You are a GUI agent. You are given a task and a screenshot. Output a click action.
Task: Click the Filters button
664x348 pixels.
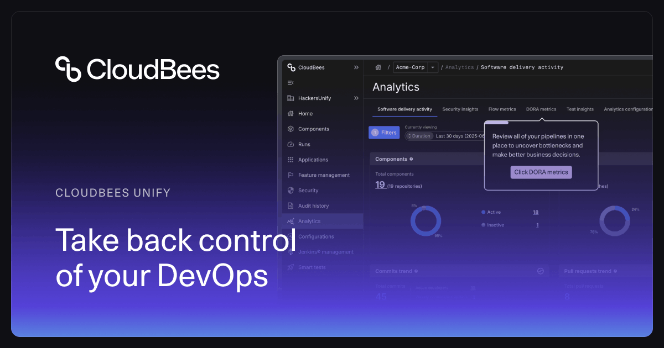[384, 133]
